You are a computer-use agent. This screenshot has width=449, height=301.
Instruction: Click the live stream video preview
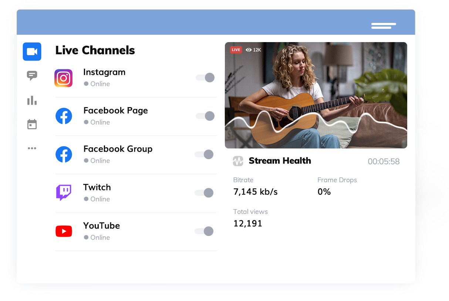click(x=316, y=95)
